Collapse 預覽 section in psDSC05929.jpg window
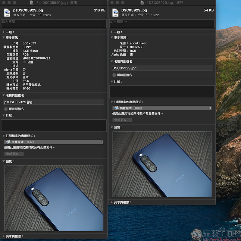Image resolution: width=241 pixels, height=241 pixels. [x=4, y=161]
